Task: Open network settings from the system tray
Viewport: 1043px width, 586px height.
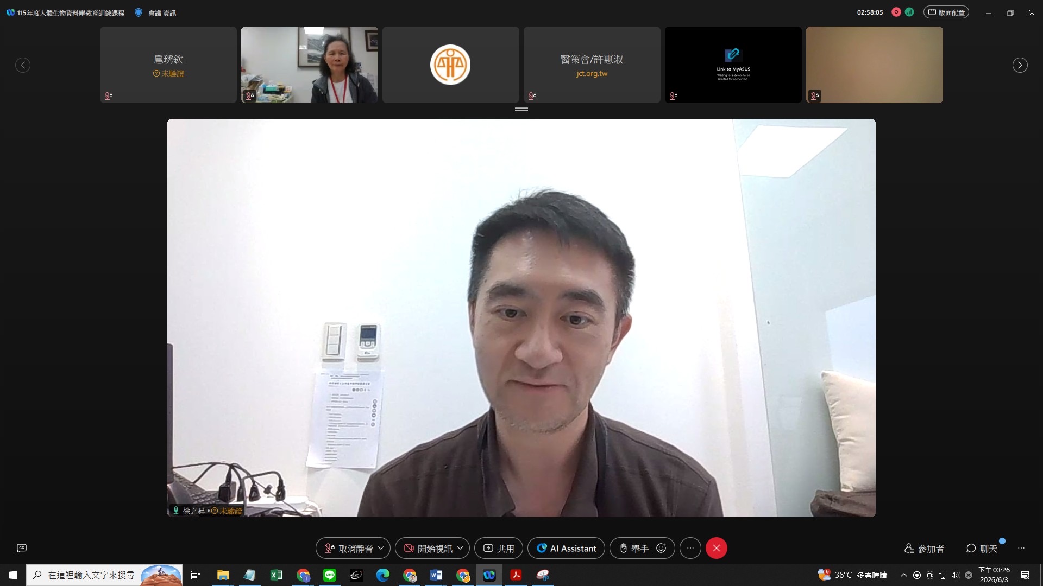Action: pyautogui.click(x=943, y=575)
